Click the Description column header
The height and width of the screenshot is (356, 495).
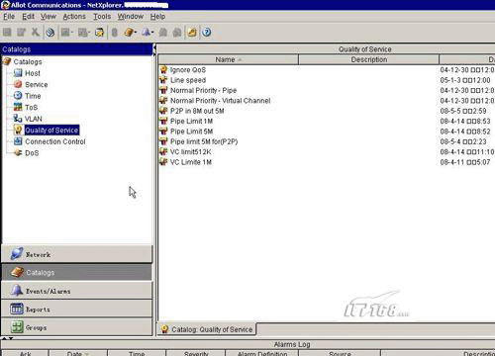click(369, 59)
